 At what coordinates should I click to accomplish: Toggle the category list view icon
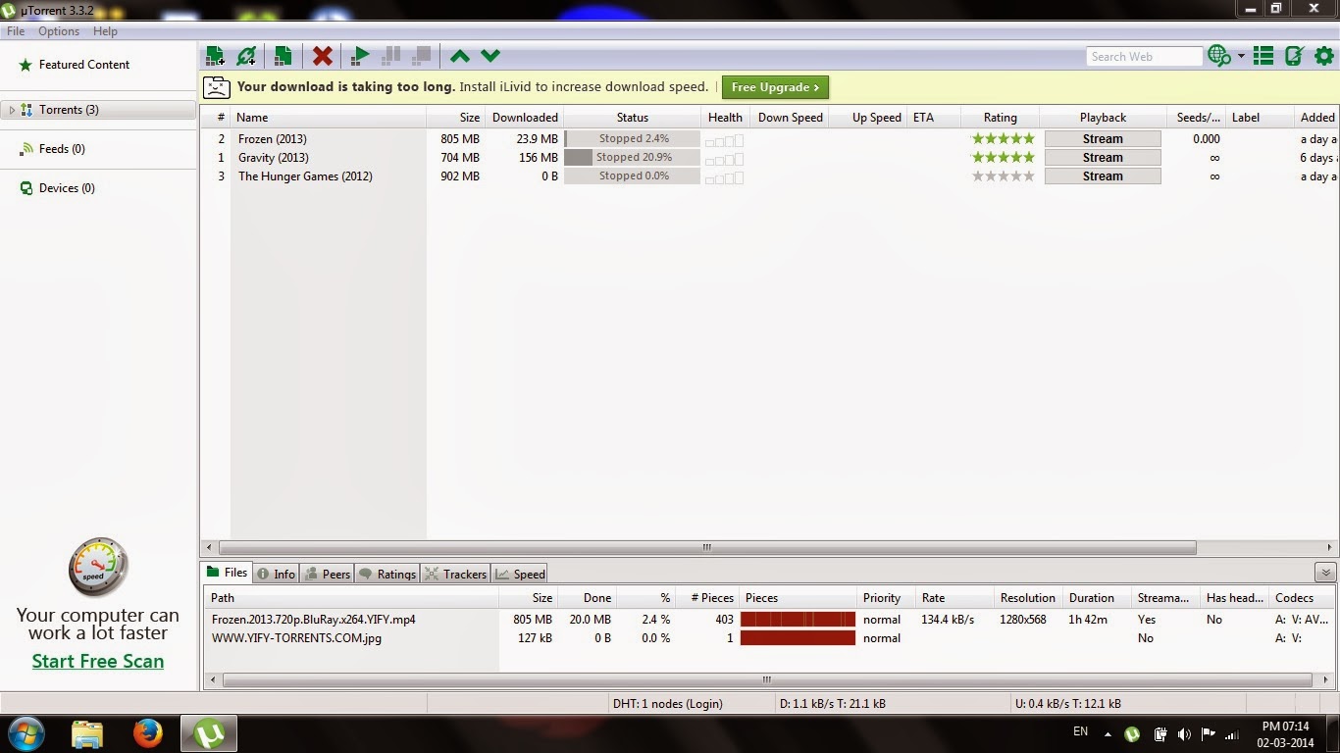(x=1263, y=56)
